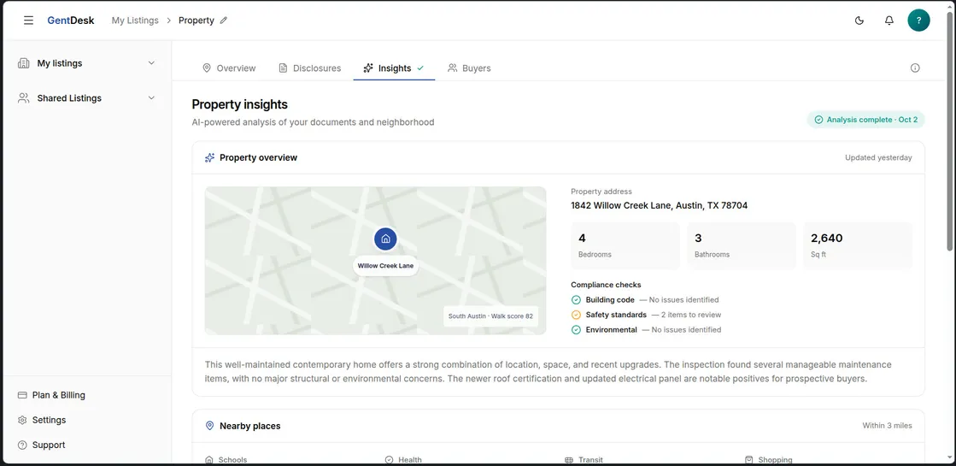The image size is (956, 466).
Task: Click the vertical page scrollbar
Action: pos(949,131)
